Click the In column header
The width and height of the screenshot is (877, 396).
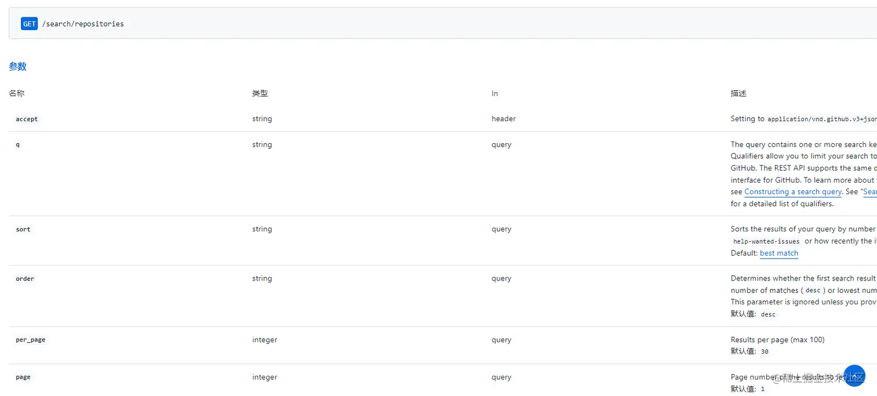tap(494, 93)
